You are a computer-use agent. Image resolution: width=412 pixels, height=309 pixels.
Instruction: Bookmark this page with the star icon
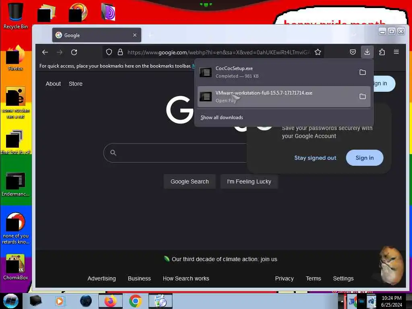coord(318,52)
